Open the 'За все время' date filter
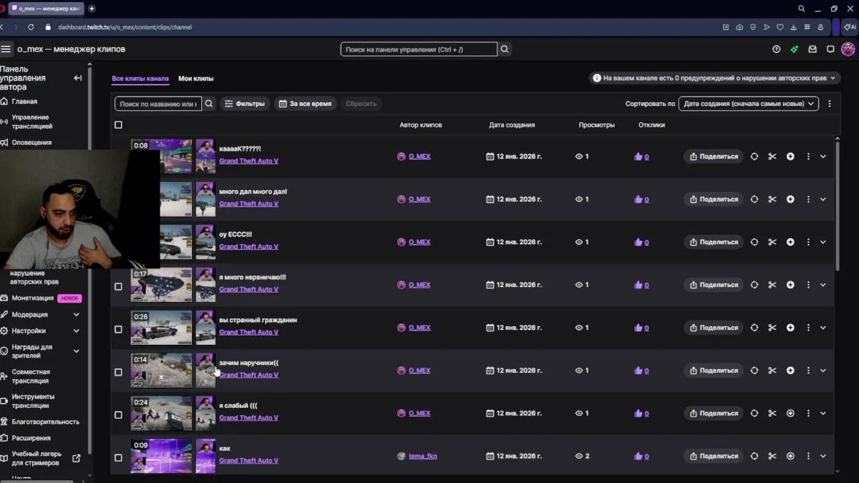The image size is (859, 483). (x=305, y=103)
